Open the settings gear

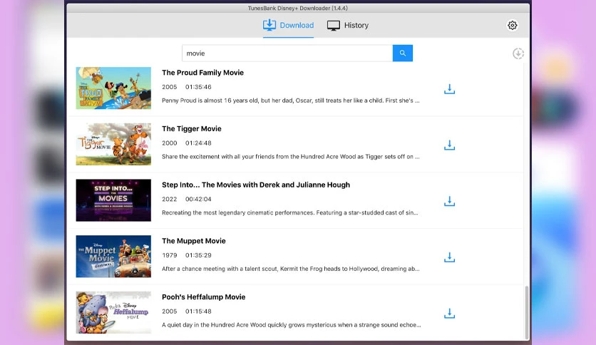tap(512, 25)
